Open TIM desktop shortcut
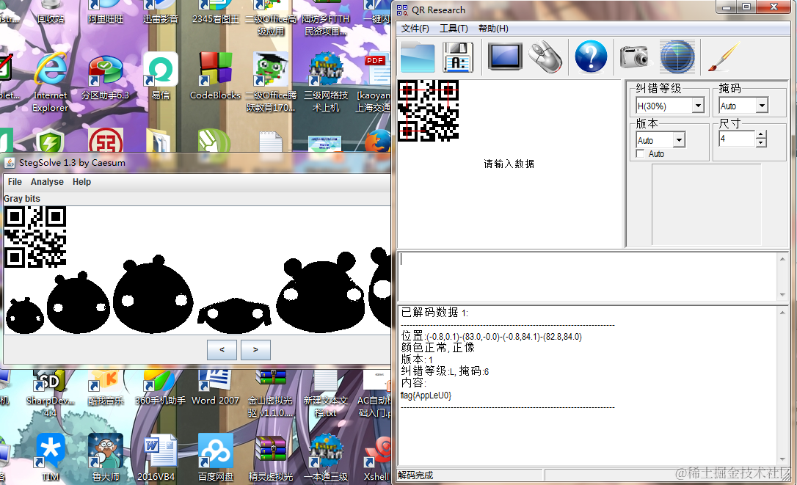 click(x=50, y=457)
